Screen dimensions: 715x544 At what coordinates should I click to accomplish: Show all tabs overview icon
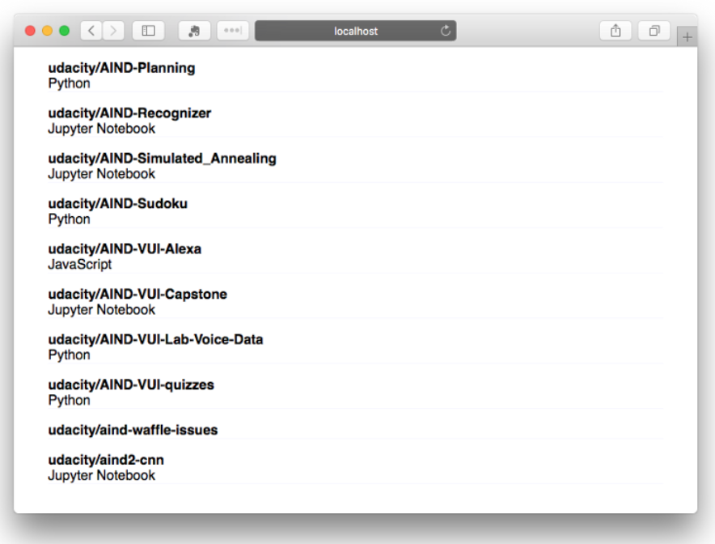(x=654, y=31)
